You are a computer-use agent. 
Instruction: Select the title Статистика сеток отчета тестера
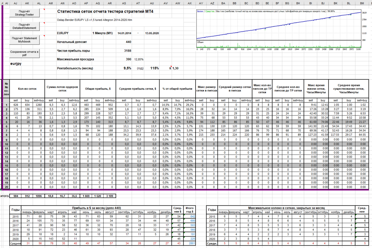tap(105, 11)
